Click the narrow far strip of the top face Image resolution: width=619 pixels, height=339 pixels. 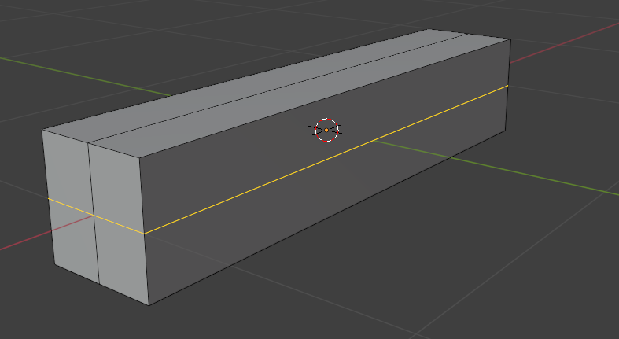point(260,79)
